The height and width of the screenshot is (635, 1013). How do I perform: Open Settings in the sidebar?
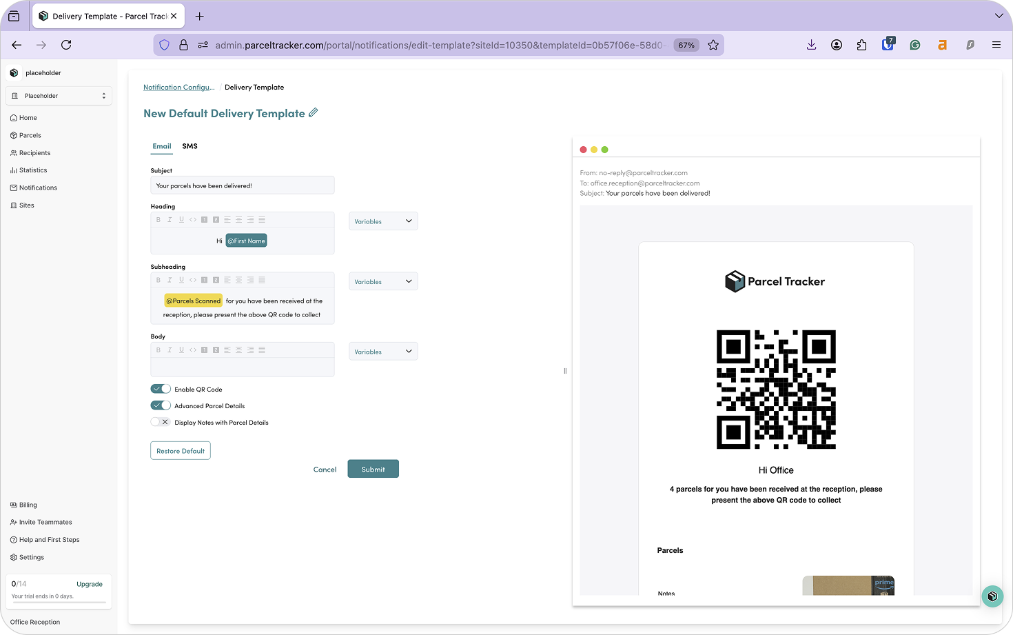pyautogui.click(x=27, y=557)
